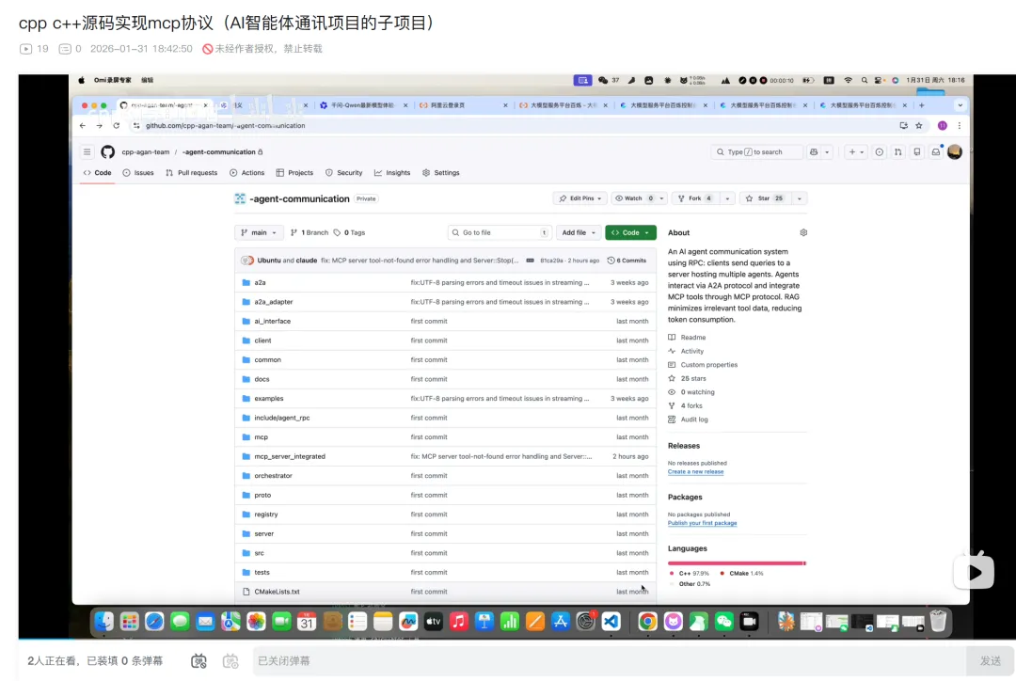The image size is (1016, 681).
Task: Open the Copilot icon in GitHub header
Action: point(813,151)
